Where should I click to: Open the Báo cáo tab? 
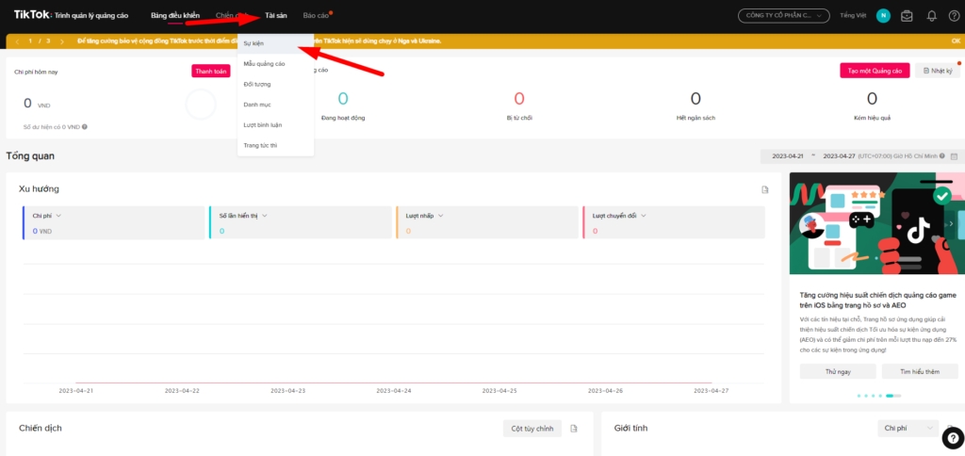click(316, 16)
